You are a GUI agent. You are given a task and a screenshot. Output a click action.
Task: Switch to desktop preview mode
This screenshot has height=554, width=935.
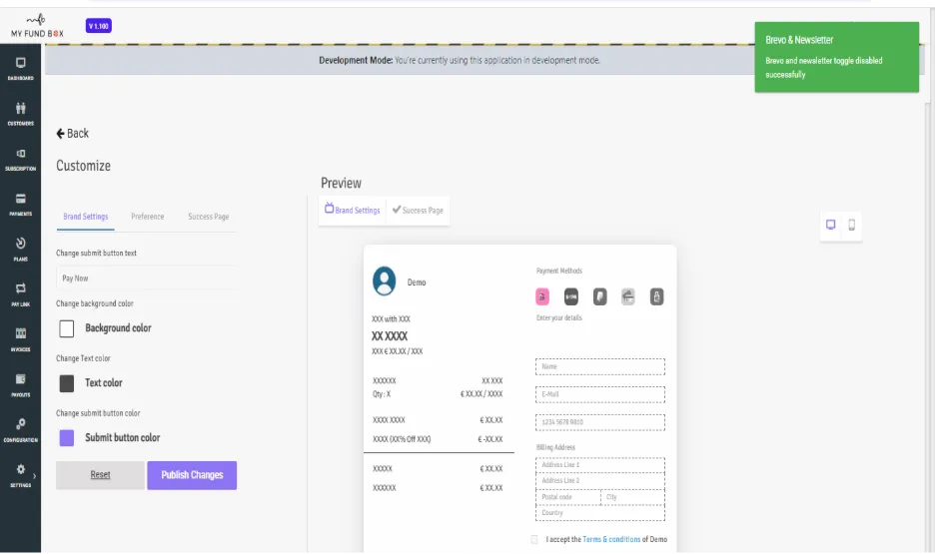[x=831, y=225]
